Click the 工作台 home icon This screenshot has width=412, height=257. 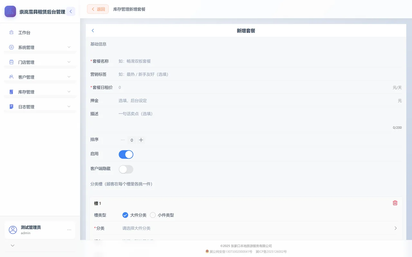pos(11,32)
